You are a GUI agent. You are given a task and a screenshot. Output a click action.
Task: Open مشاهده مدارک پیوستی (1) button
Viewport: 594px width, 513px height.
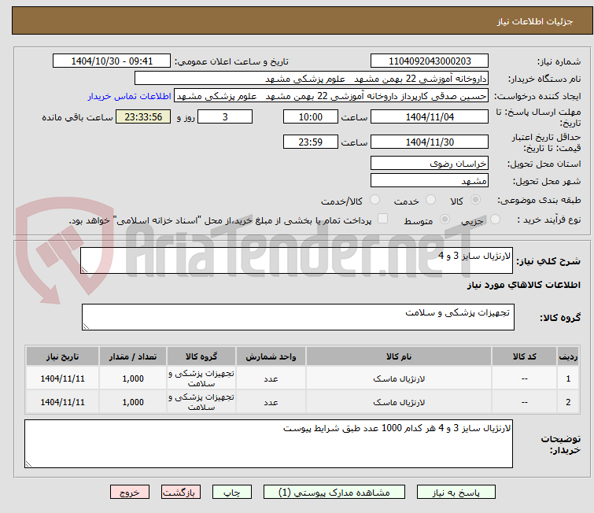tap(334, 493)
